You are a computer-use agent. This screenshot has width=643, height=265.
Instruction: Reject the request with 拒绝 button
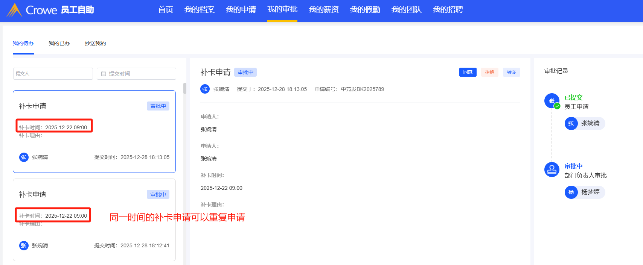489,72
